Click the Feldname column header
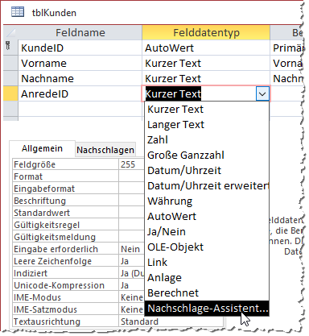This screenshot has width=309, height=336. (80, 33)
